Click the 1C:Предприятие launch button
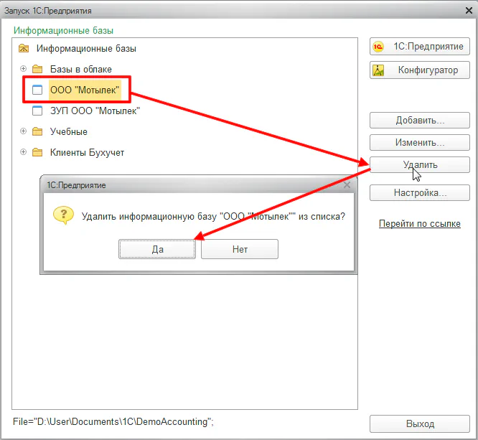Viewport: 478px width, 440px height. coord(420,47)
